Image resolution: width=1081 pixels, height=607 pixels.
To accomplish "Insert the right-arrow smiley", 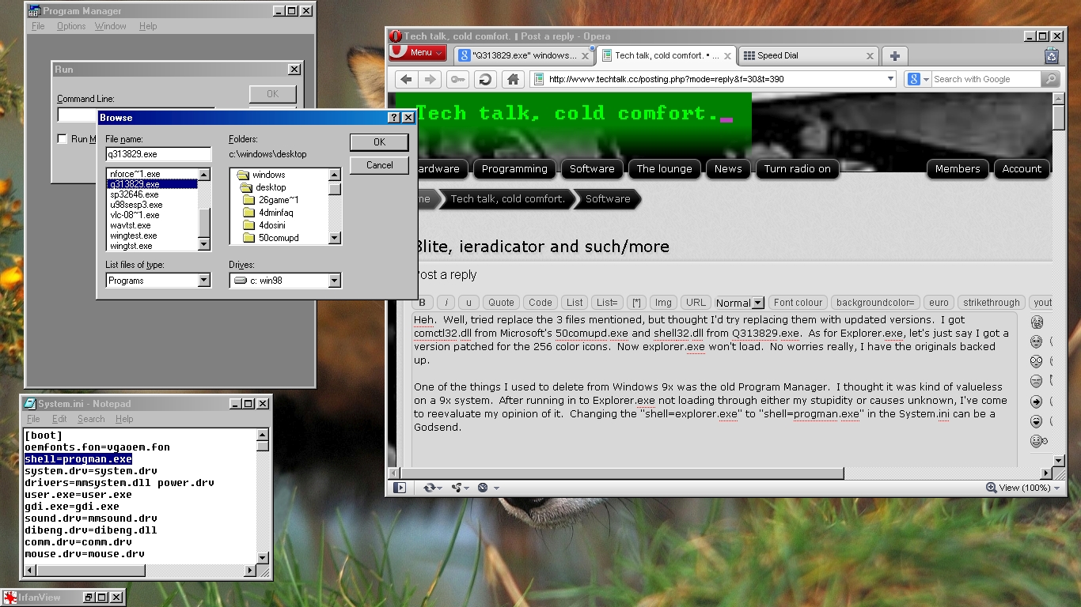I will [1037, 402].
